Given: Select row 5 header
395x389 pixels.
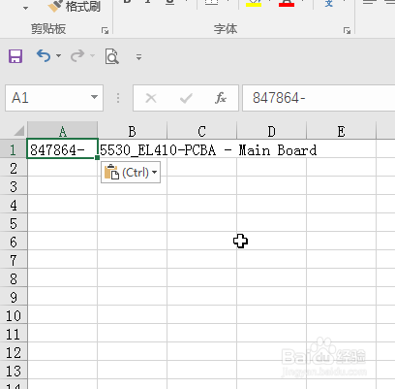Looking at the screenshot, I should (14, 223).
